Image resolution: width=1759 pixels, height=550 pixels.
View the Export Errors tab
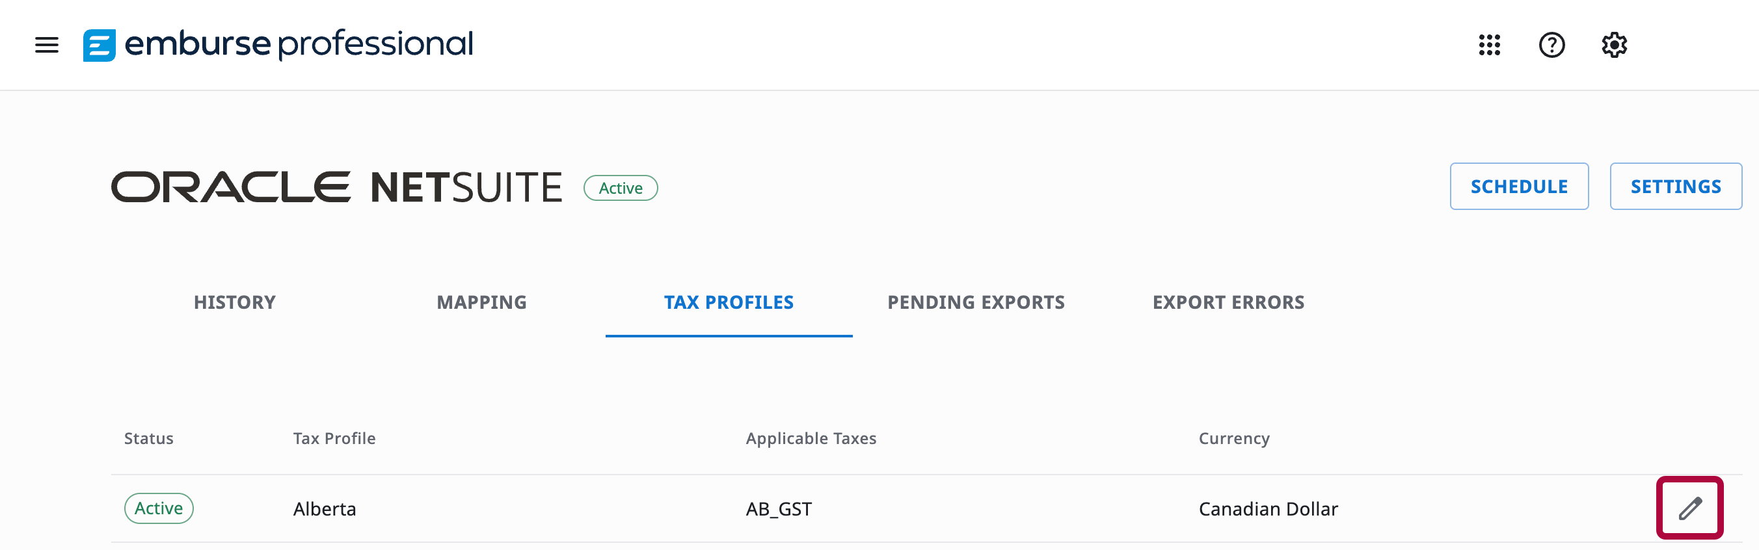pos(1228,302)
